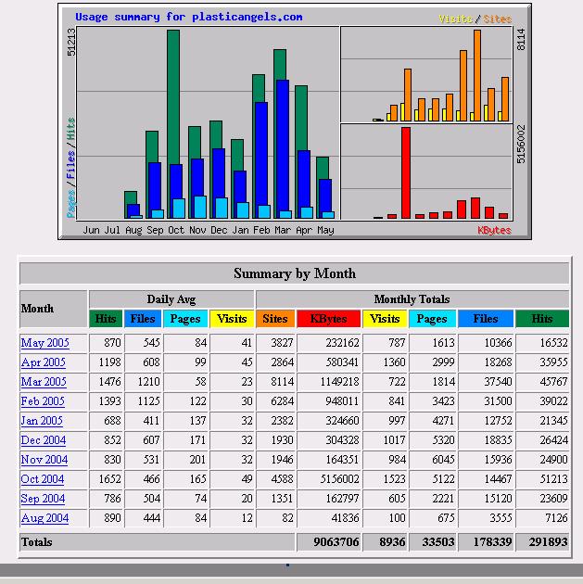Click the Dec 2004 month link

click(44, 440)
